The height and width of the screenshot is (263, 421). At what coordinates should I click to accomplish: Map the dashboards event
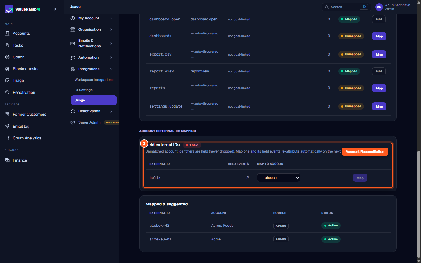tap(379, 36)
